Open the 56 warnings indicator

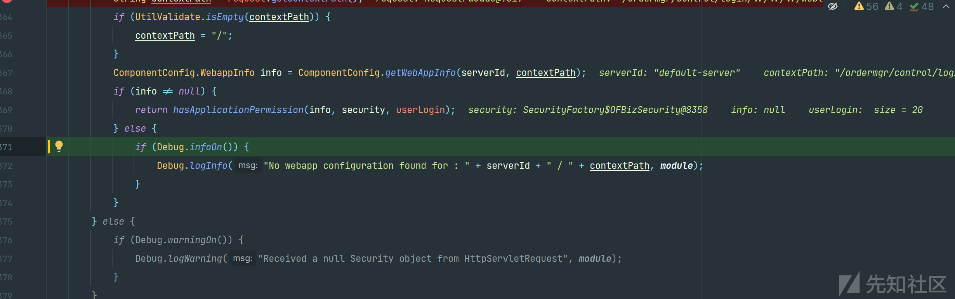tap(866, 7)
